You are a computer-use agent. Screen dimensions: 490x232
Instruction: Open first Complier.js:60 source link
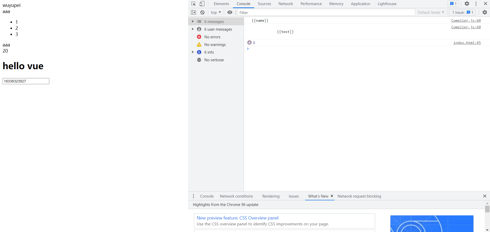tap(466, 20)
